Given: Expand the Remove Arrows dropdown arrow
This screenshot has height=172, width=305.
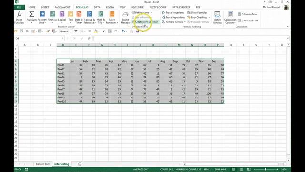Looking at the screenshot, I should (185, 22).
